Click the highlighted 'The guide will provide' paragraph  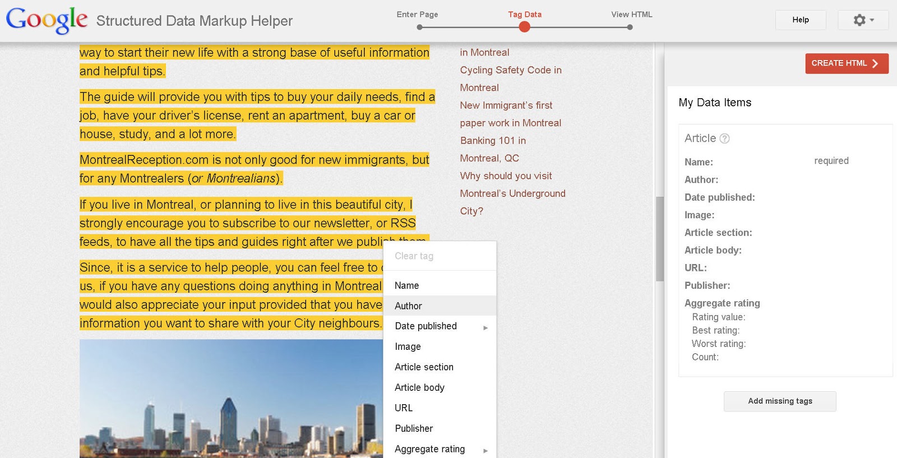pyautogui.click(x=257, y=115)
